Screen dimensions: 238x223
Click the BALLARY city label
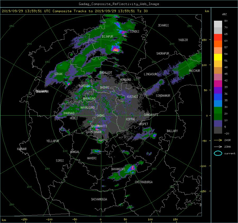click(x=172, y=131)
